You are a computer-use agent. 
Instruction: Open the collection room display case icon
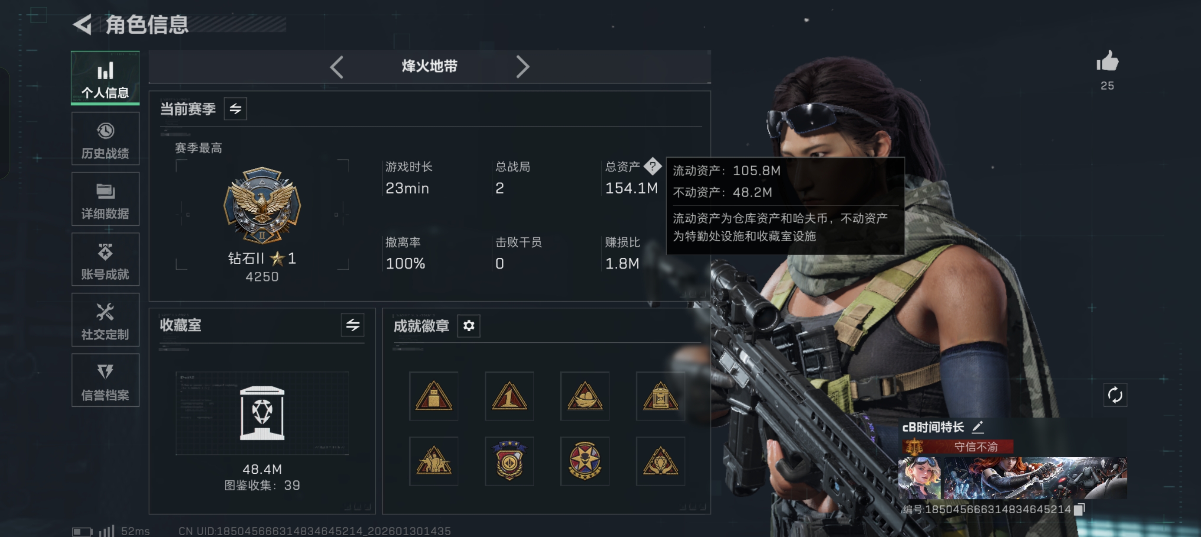click(262, 413)
